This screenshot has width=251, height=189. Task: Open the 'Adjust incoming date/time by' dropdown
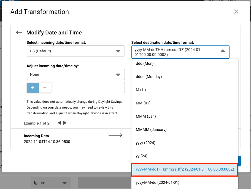75,74
